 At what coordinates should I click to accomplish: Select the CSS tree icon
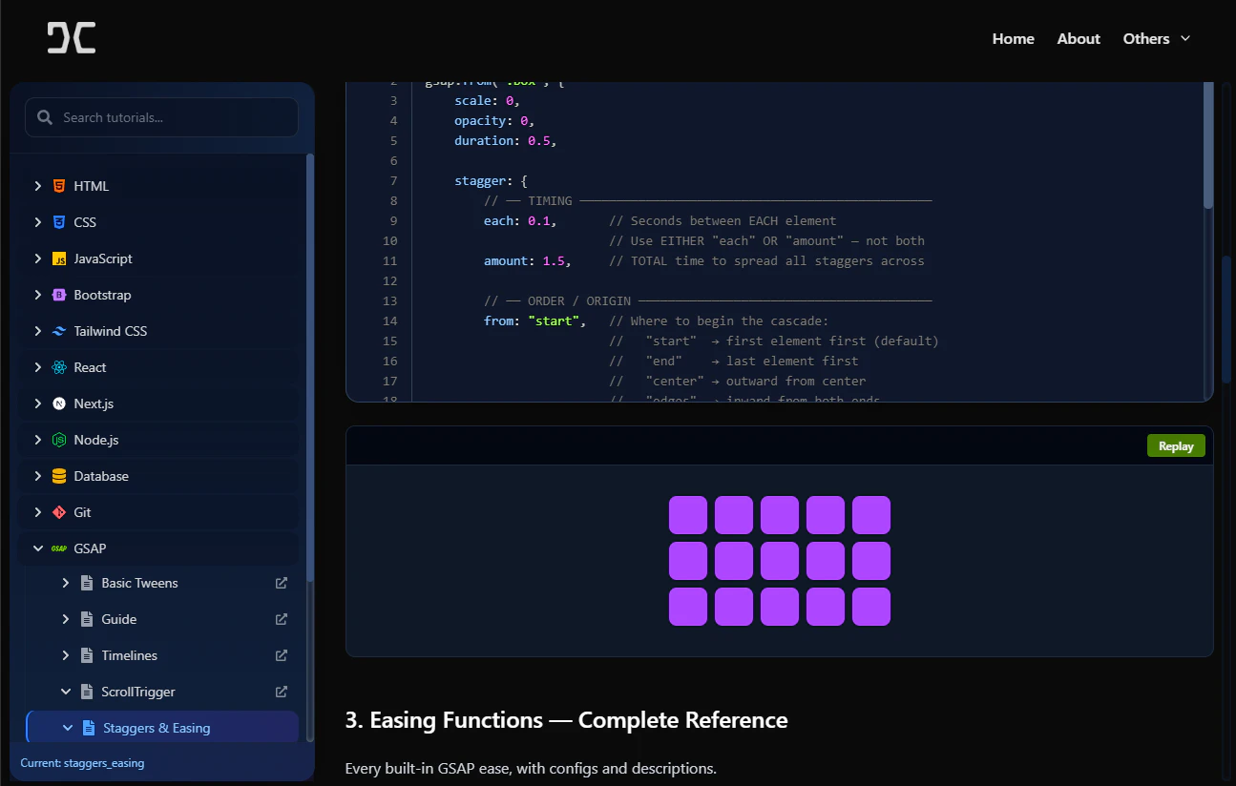pyautogui.click(x=59, y=221)
